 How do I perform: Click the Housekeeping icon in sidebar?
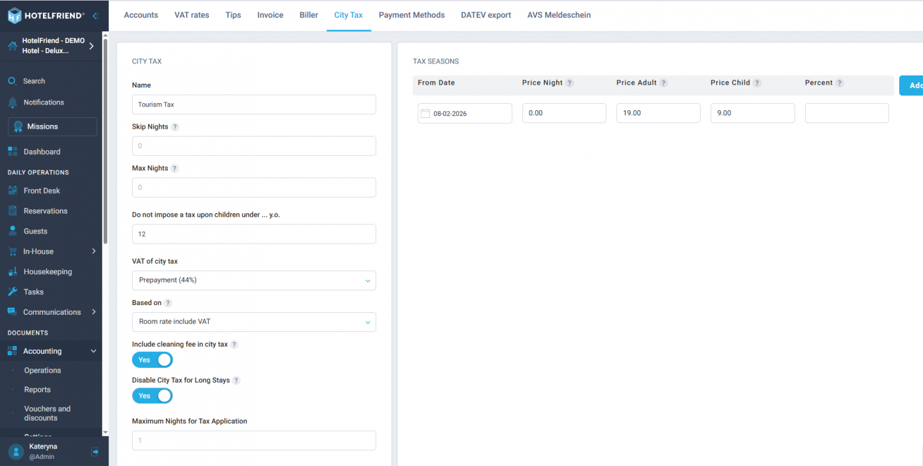(x=12, y=272)
